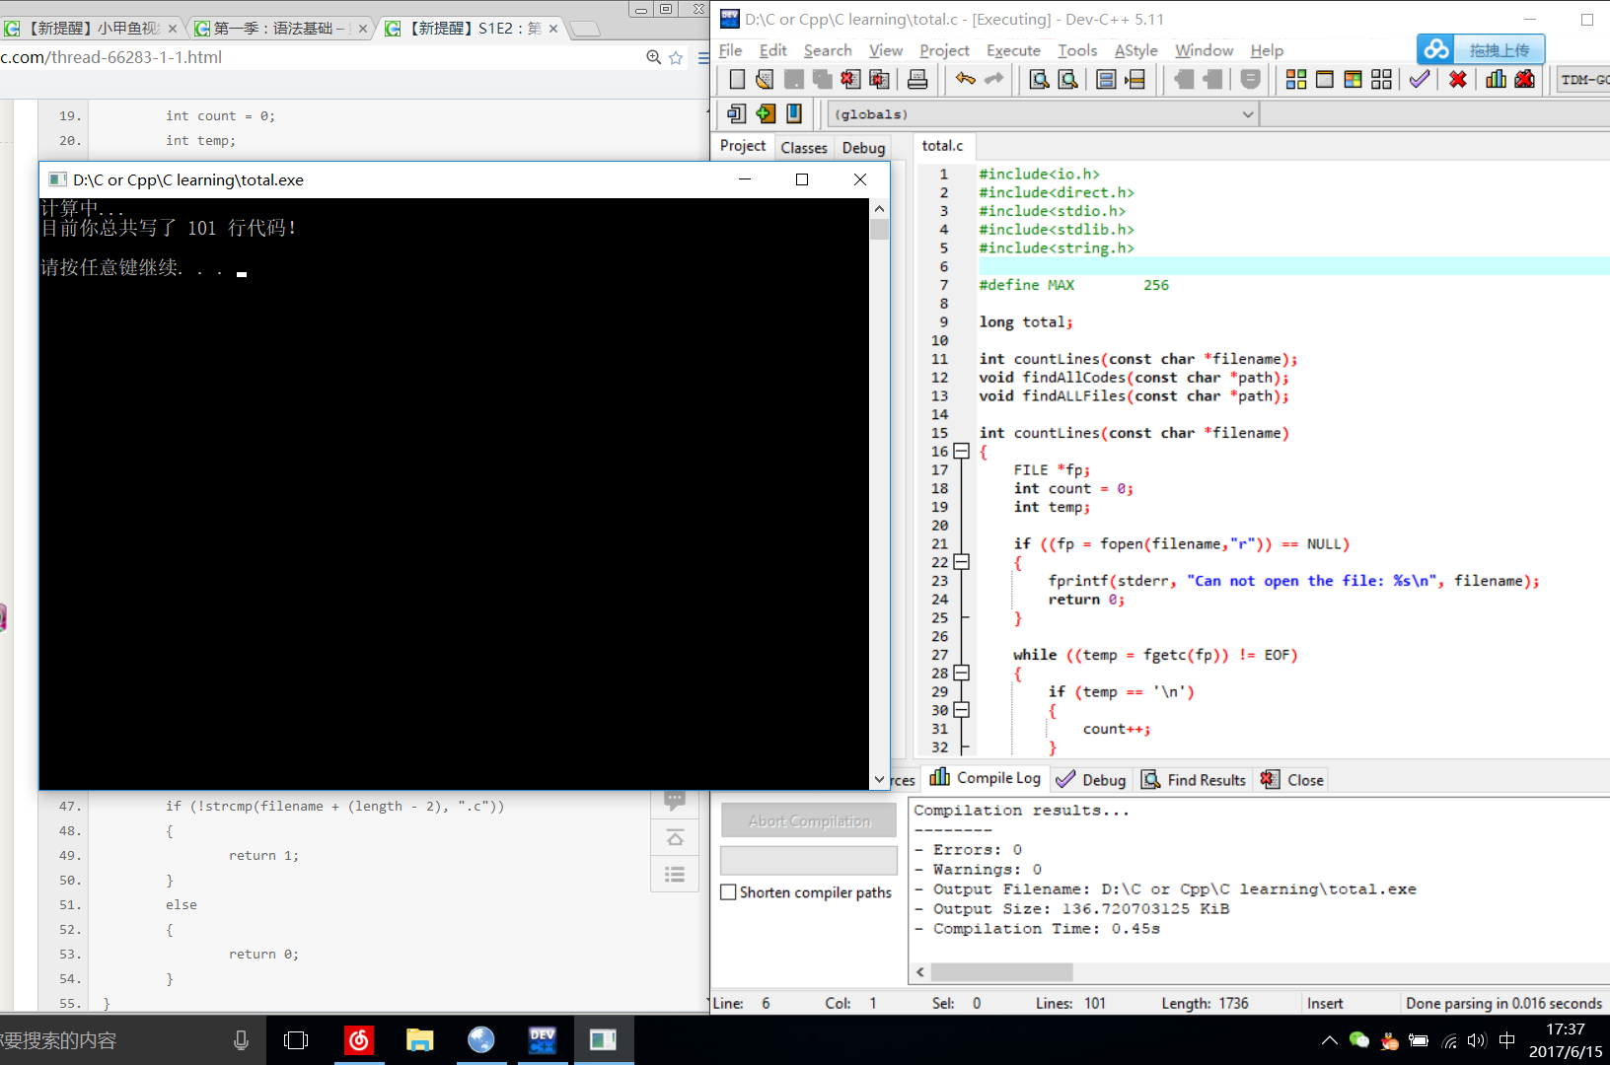Show hidden system tray icons chevron
Screen dimensions: 1610x1065
(1330, 1040)
